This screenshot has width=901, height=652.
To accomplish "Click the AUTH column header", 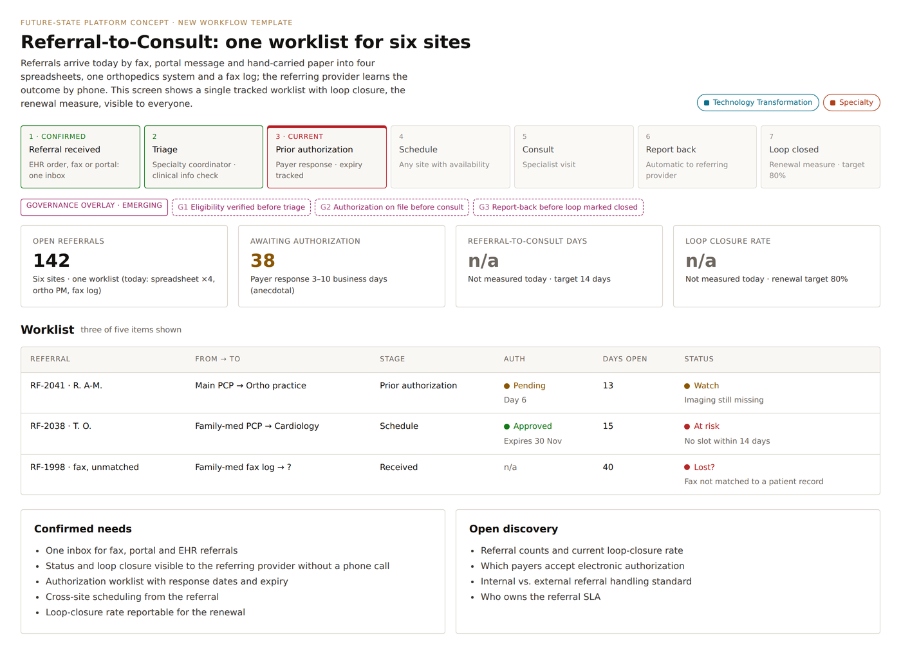I will [x=514, y=359].
